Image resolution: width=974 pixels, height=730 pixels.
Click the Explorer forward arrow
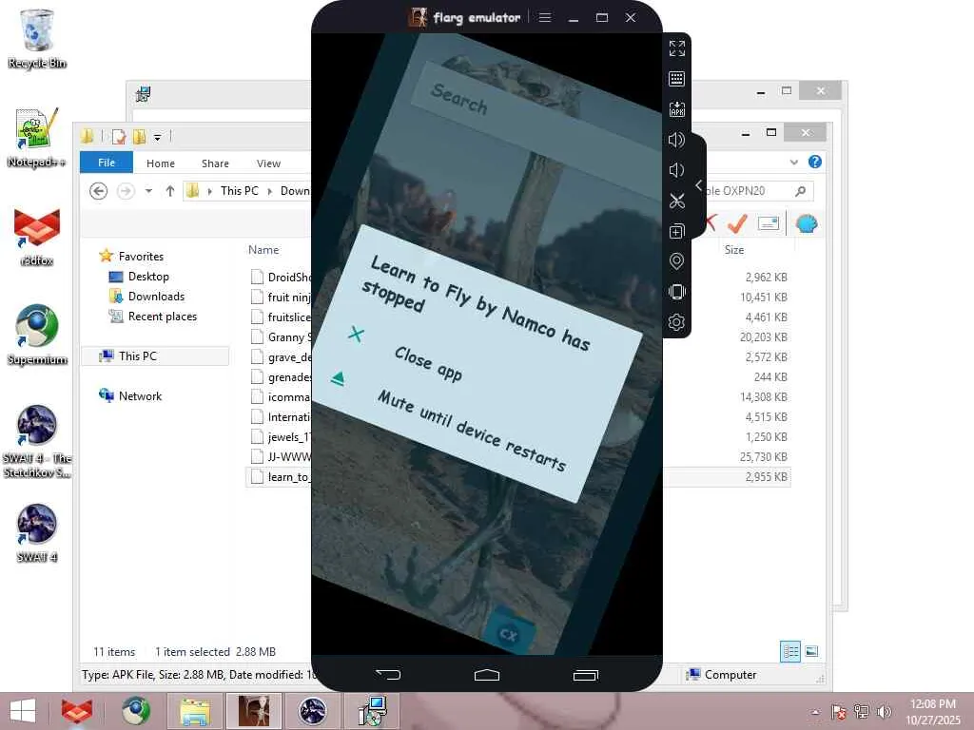[126, 191]
